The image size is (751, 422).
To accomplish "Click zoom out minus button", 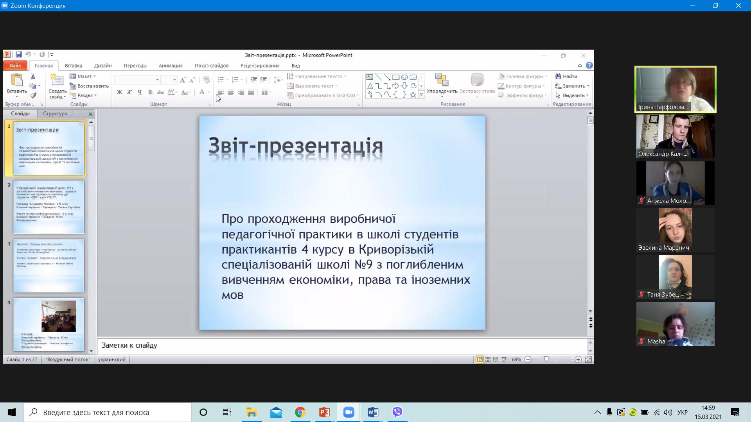I will coord(528,359).
